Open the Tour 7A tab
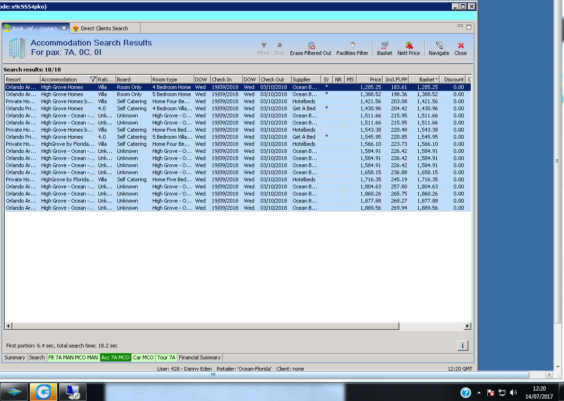 [166, 357]
